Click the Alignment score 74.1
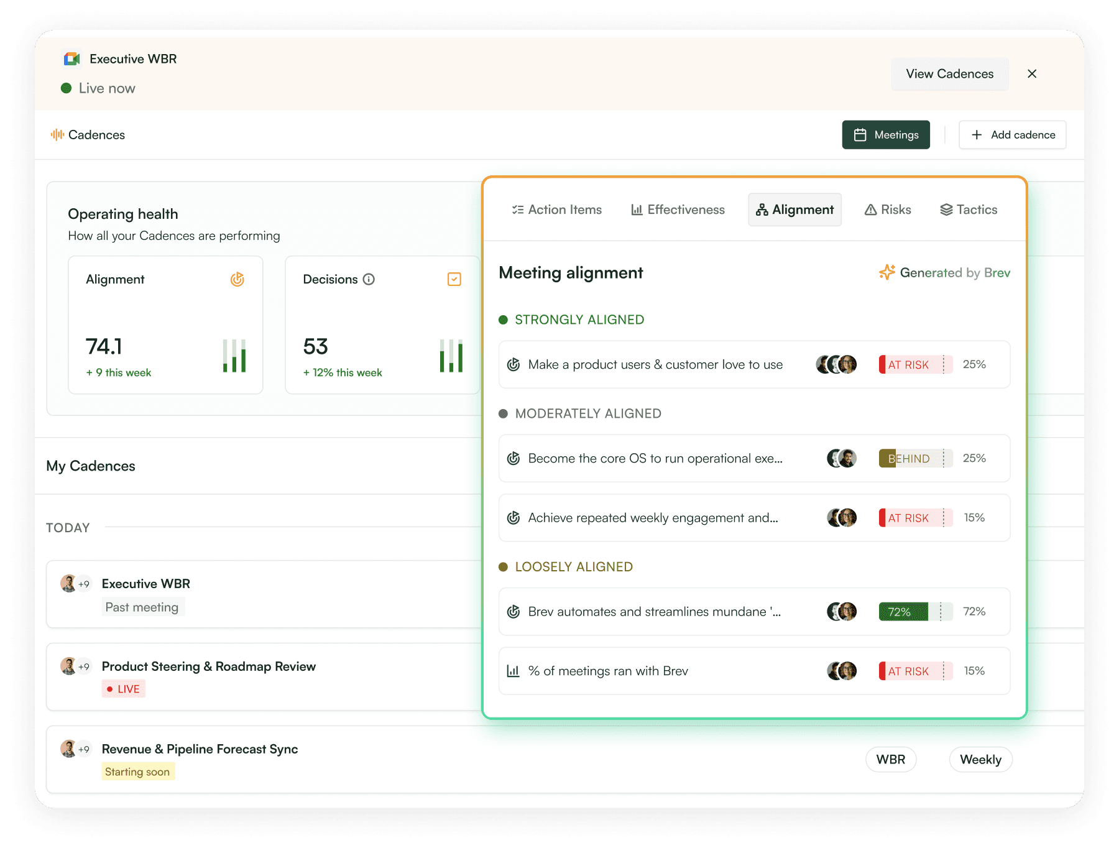 point(104,346)
